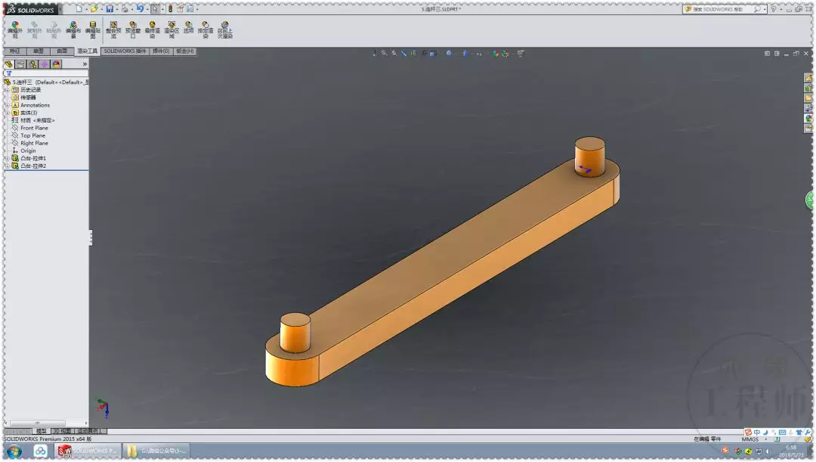Click Apply Scene icon in heads-up toolbar
816x462 pixels.
click(505, 53)
